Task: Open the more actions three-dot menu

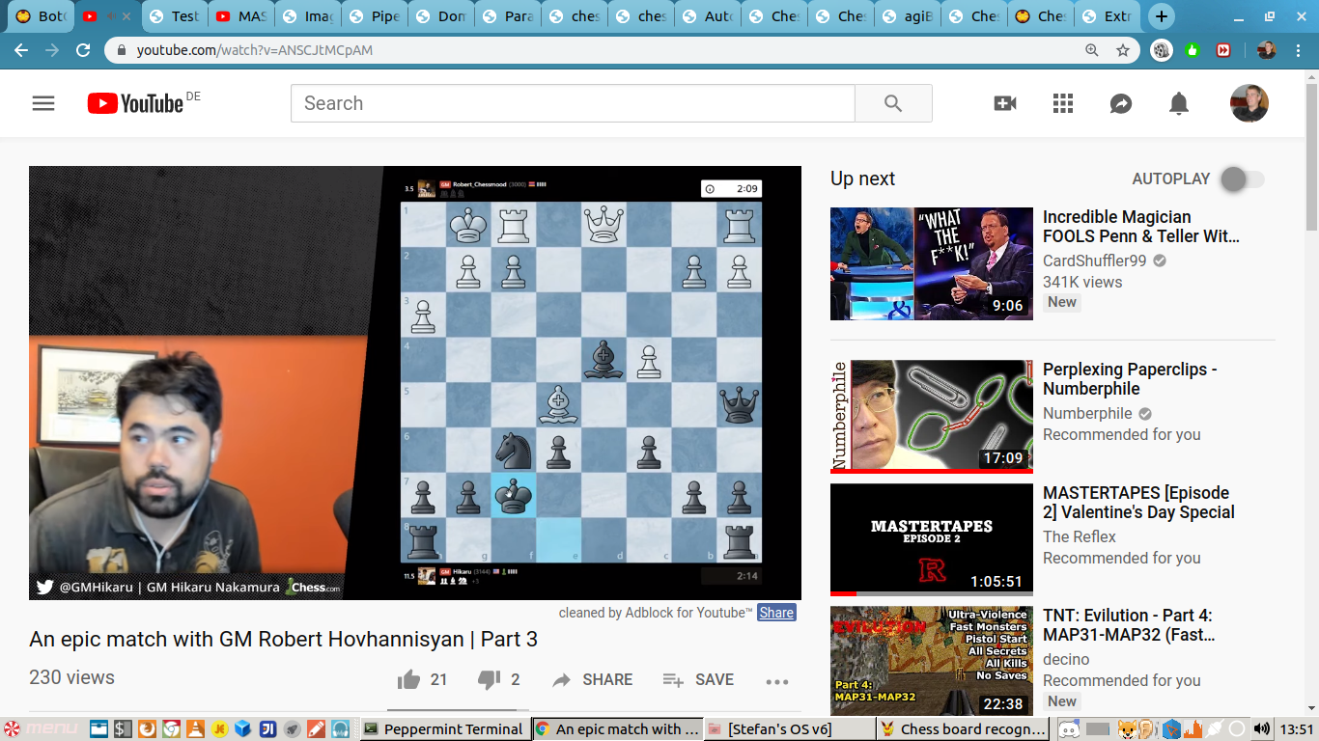Action: [777, 681]
